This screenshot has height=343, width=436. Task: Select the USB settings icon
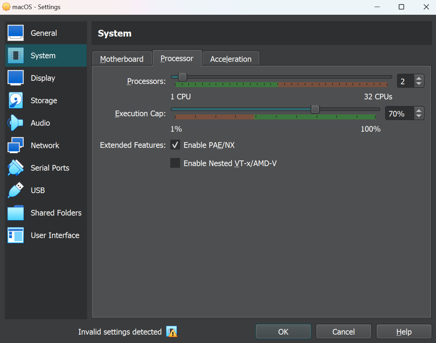click(x=16, y=190)
